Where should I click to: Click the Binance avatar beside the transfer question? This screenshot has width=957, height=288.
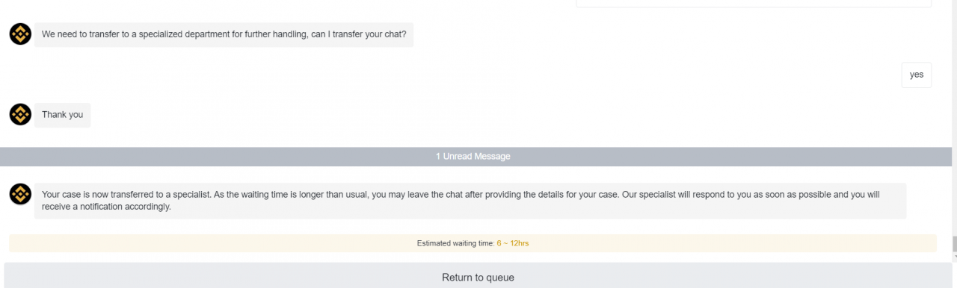coord(20,34)
